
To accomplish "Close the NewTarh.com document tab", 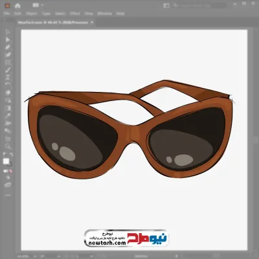I will coord(92,22).
